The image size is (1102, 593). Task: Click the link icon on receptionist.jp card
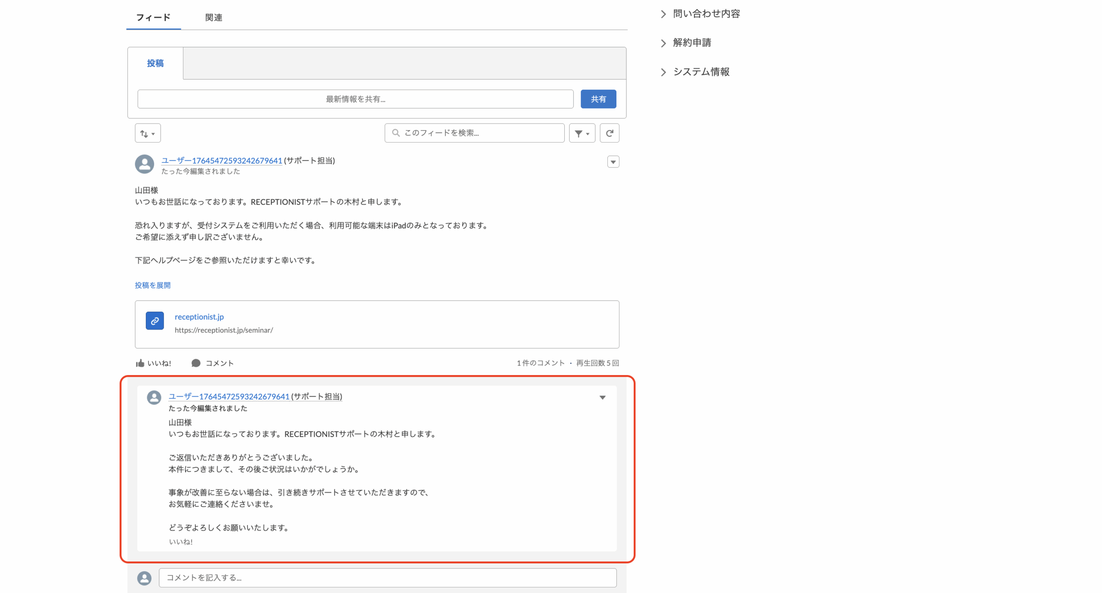click(155, 321)
